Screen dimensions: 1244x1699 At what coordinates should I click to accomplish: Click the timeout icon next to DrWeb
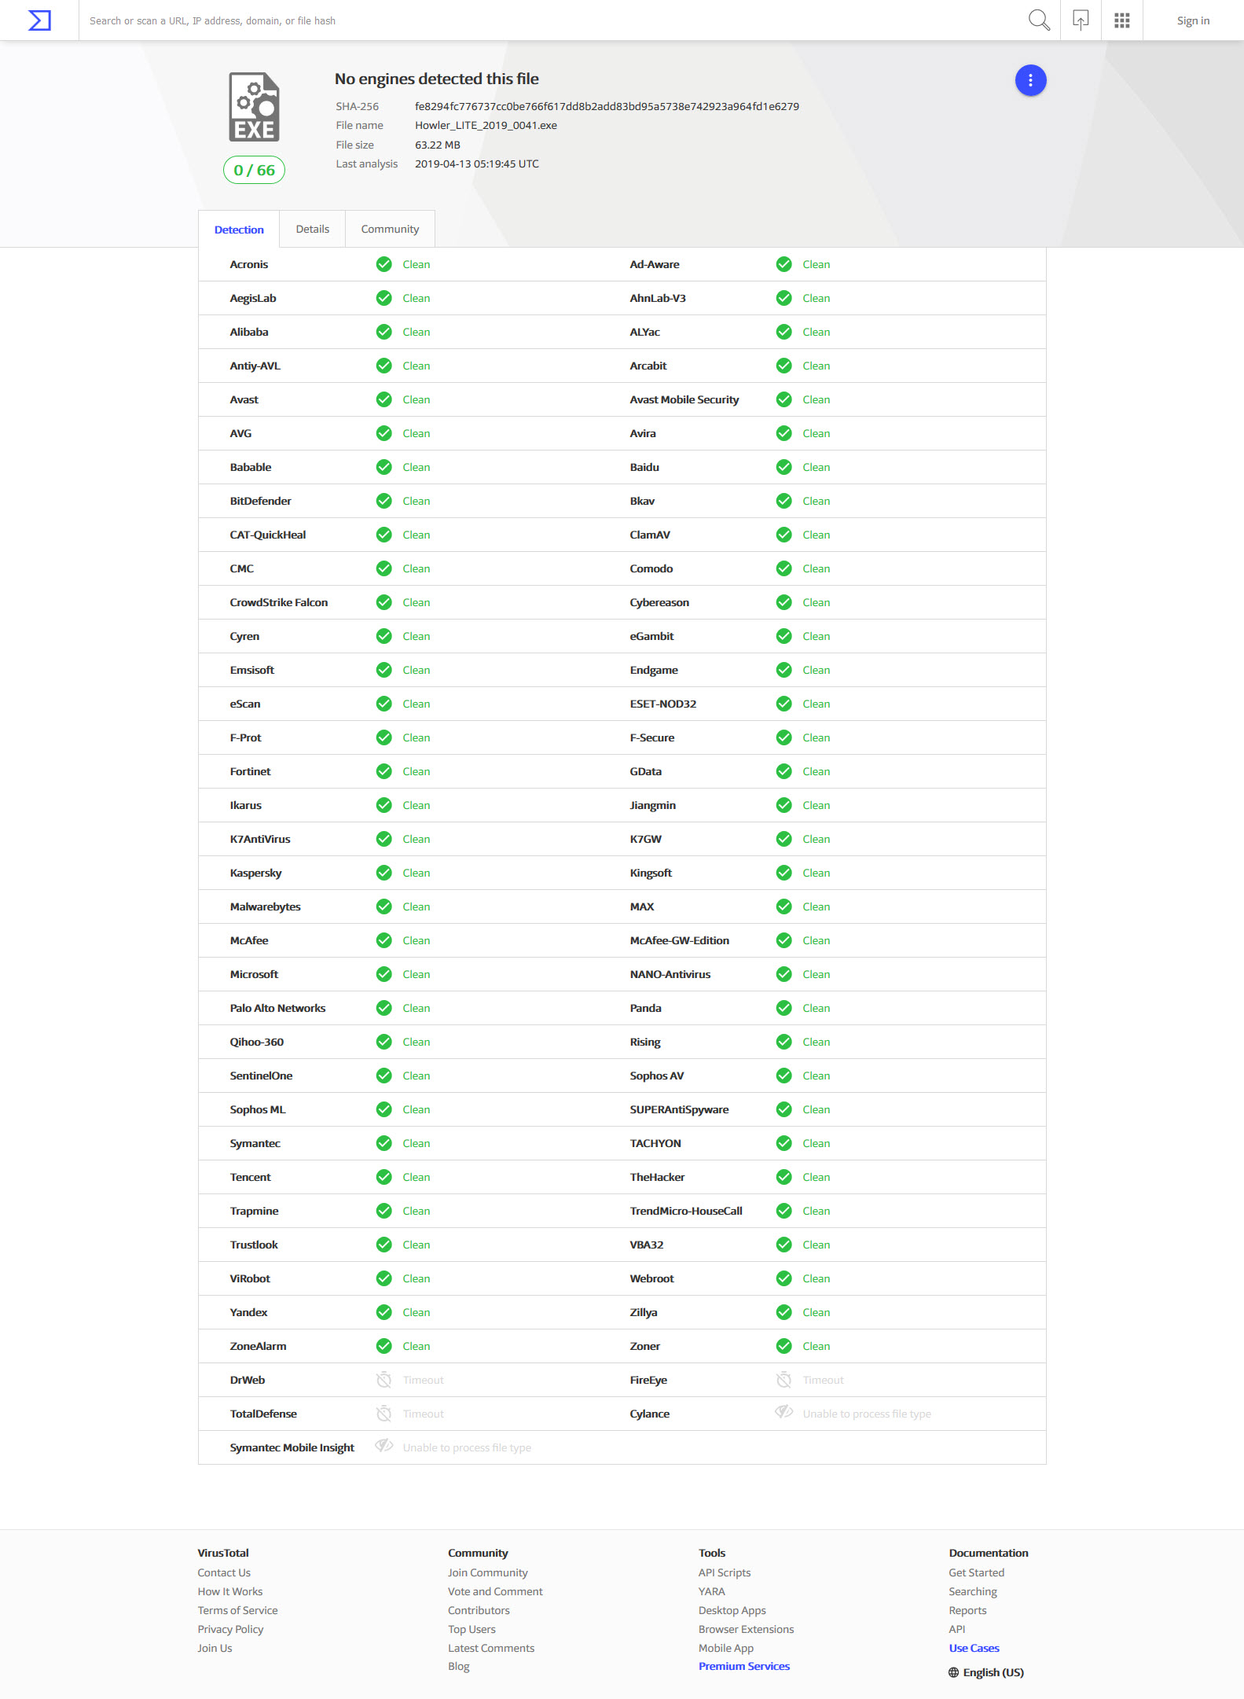coord(383,1380)
